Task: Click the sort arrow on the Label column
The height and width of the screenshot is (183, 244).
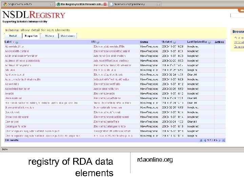Action: pyautogui.click(x=13, y=42)
